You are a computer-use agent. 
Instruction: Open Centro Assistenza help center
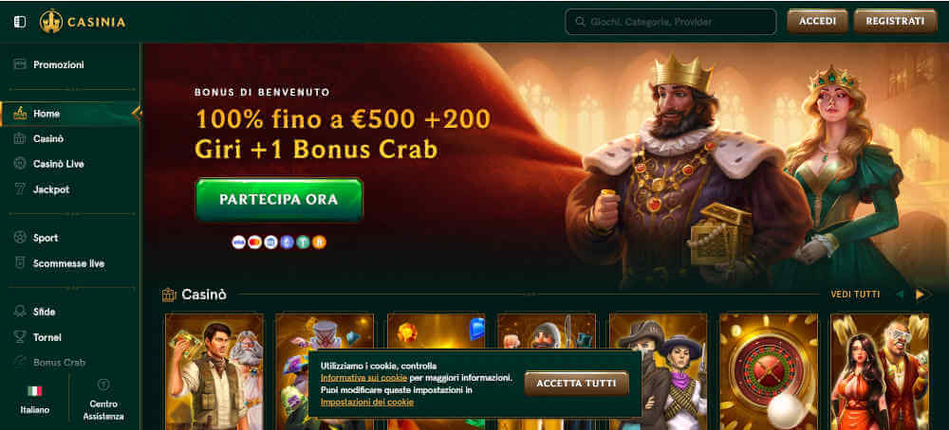click(x=103, y=400)
